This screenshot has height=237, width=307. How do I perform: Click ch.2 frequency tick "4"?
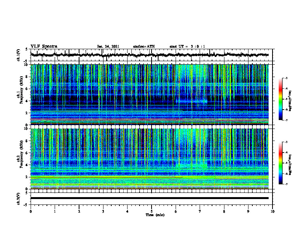[27, 165]
